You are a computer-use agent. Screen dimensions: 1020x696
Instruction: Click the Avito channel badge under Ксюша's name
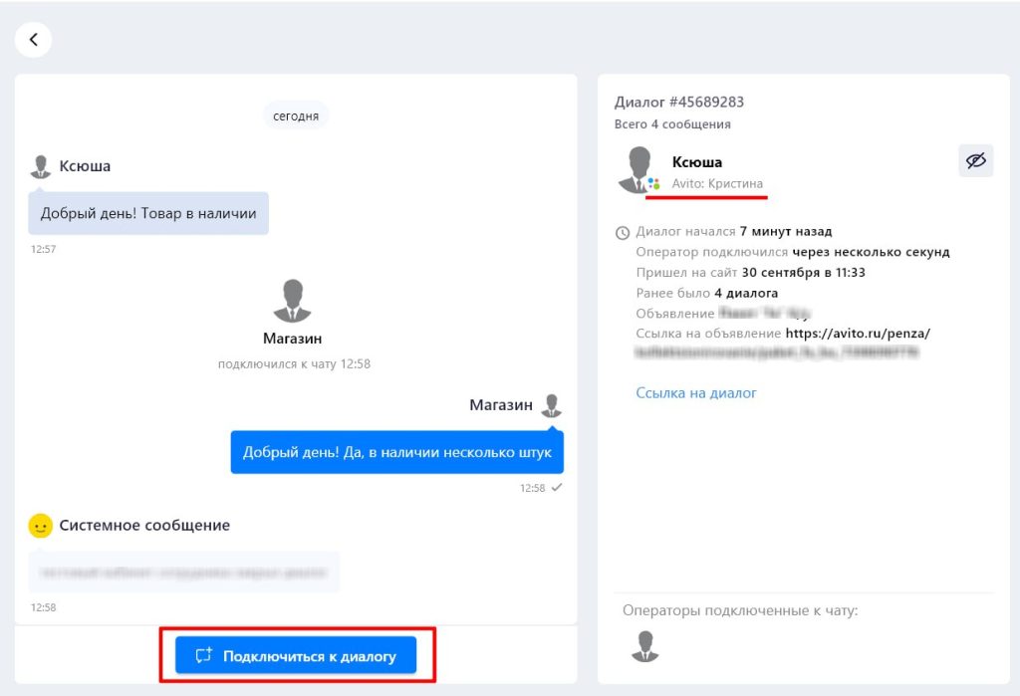coord(653,184)
